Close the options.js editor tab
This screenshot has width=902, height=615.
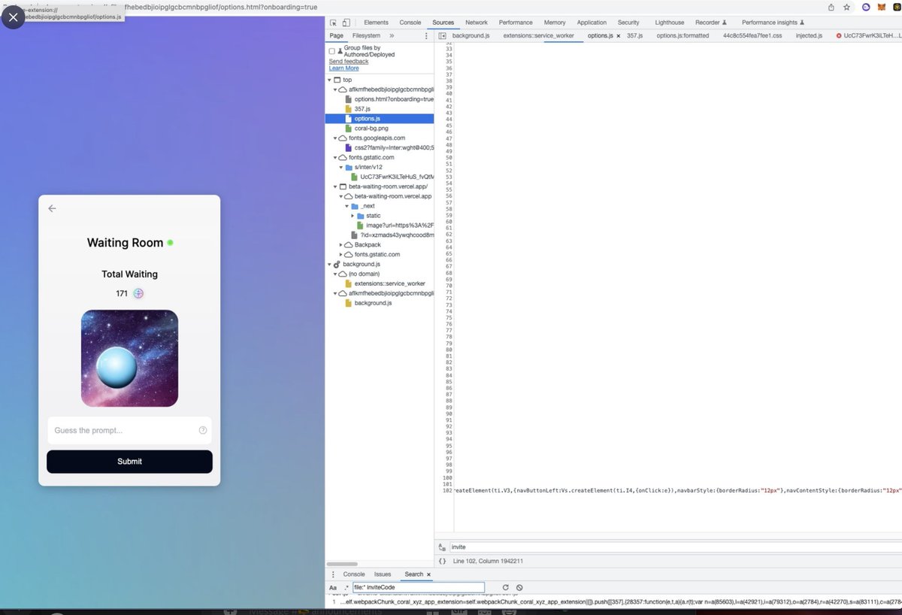pos(618,35)
